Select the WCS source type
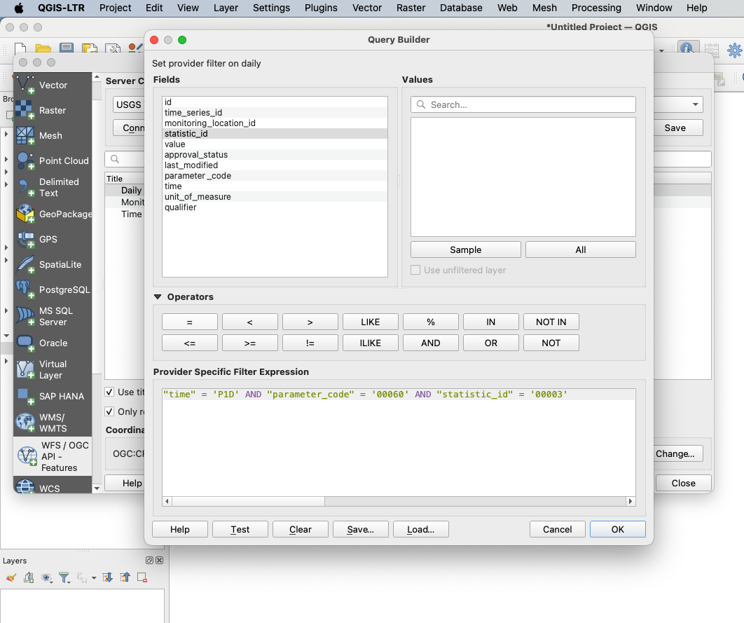744x623 pixels. point(53,486)
